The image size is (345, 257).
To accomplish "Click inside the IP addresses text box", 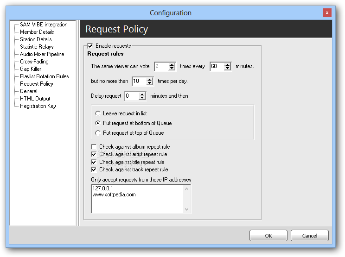I will [x=141, y=199].
